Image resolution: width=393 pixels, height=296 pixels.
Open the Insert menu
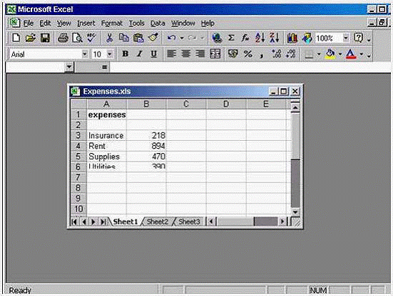point(86,23)
